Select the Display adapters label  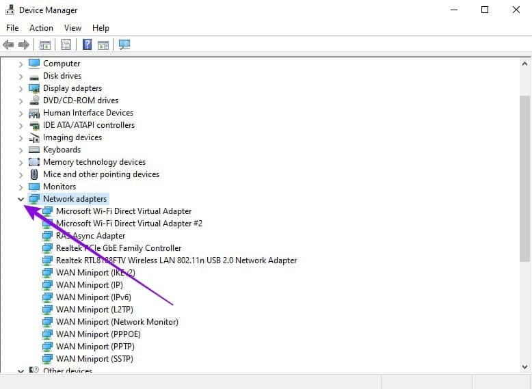pos(72,88)
